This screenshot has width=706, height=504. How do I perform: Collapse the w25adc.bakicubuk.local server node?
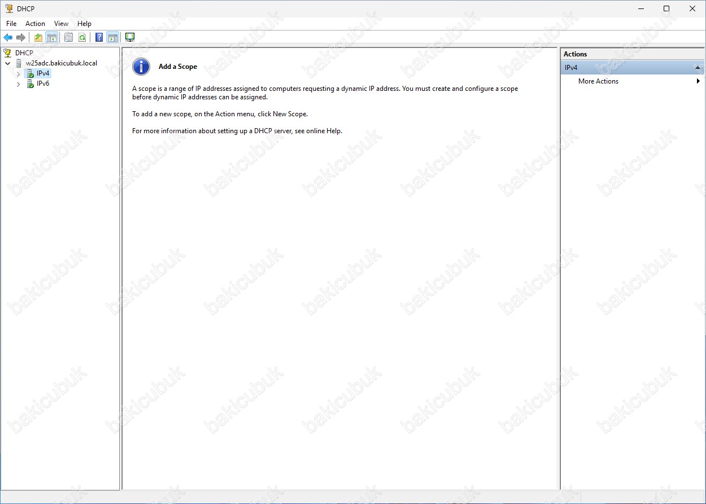coord(8,63)
